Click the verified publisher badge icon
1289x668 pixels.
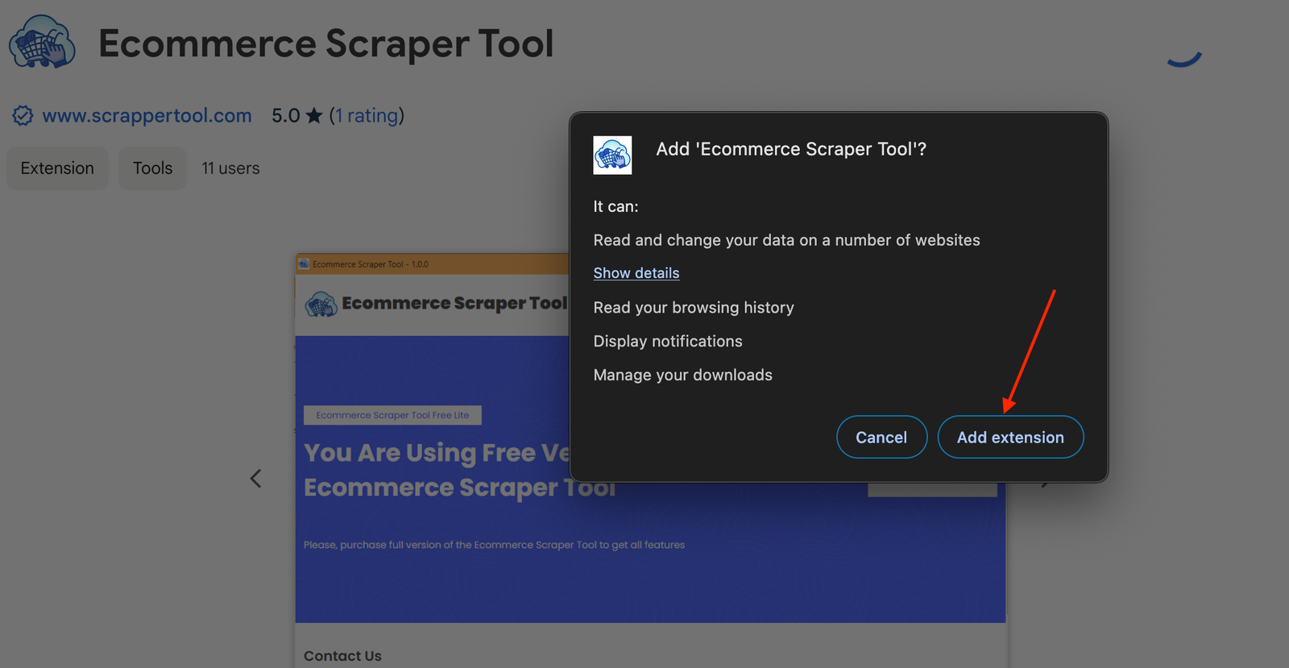click(x=23, y=116)
